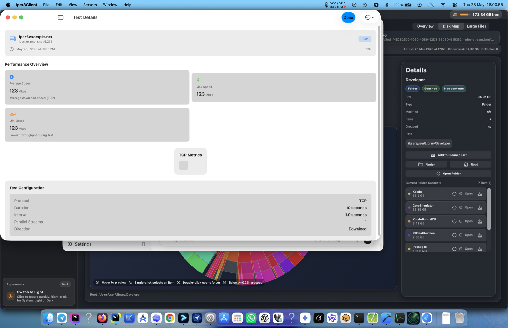Viewport: 508px width, 328px height.
Task: Click the Dark appearance badge
Action: tap(65, 284)
